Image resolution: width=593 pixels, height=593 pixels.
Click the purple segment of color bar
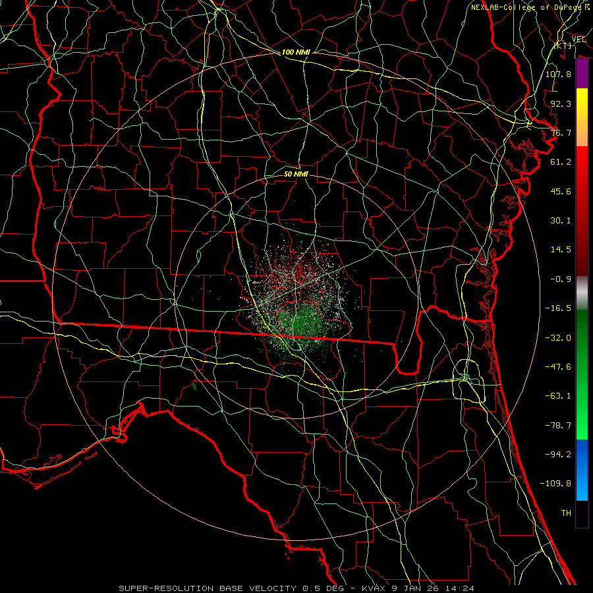pos(582,74)
